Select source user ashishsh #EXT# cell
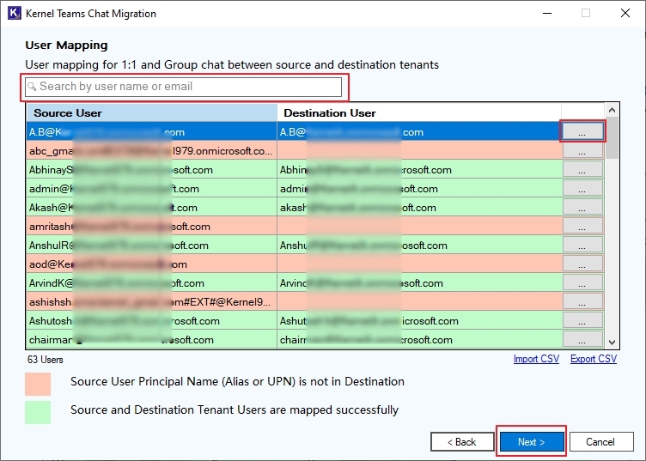The width and height of the screenshot is (646, 461). (151, 302)
